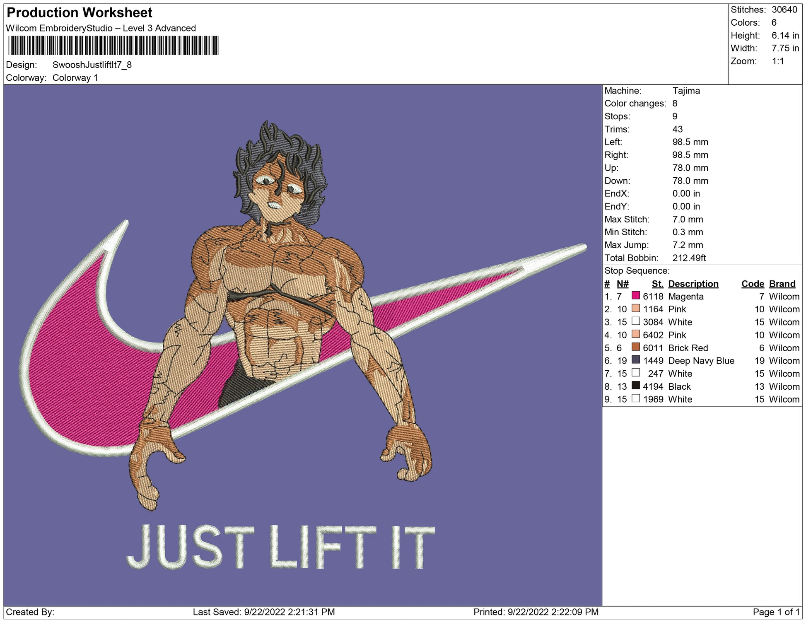
Task: Click the Description column header
Action: pyautogui.click(x=693, y=284)
